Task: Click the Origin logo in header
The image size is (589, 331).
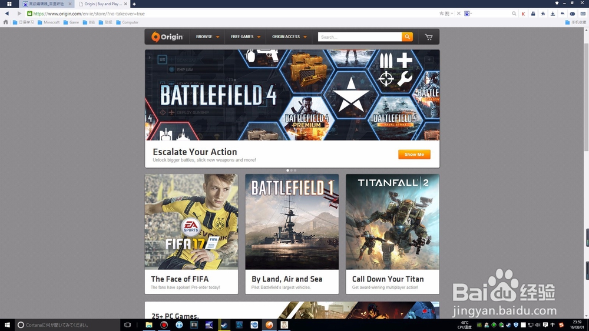Action: [x=167, y=36]
